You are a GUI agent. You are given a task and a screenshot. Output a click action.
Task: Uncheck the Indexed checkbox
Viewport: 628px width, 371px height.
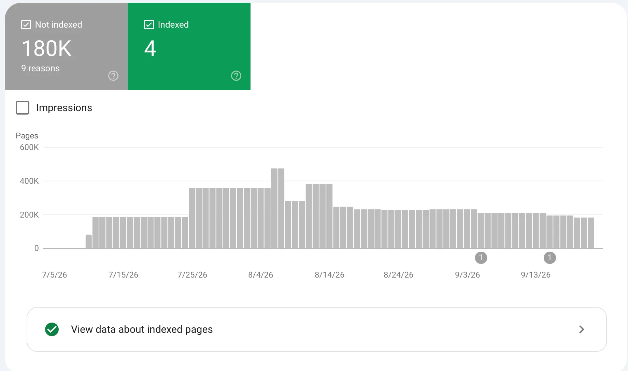[x=149, y=25]
